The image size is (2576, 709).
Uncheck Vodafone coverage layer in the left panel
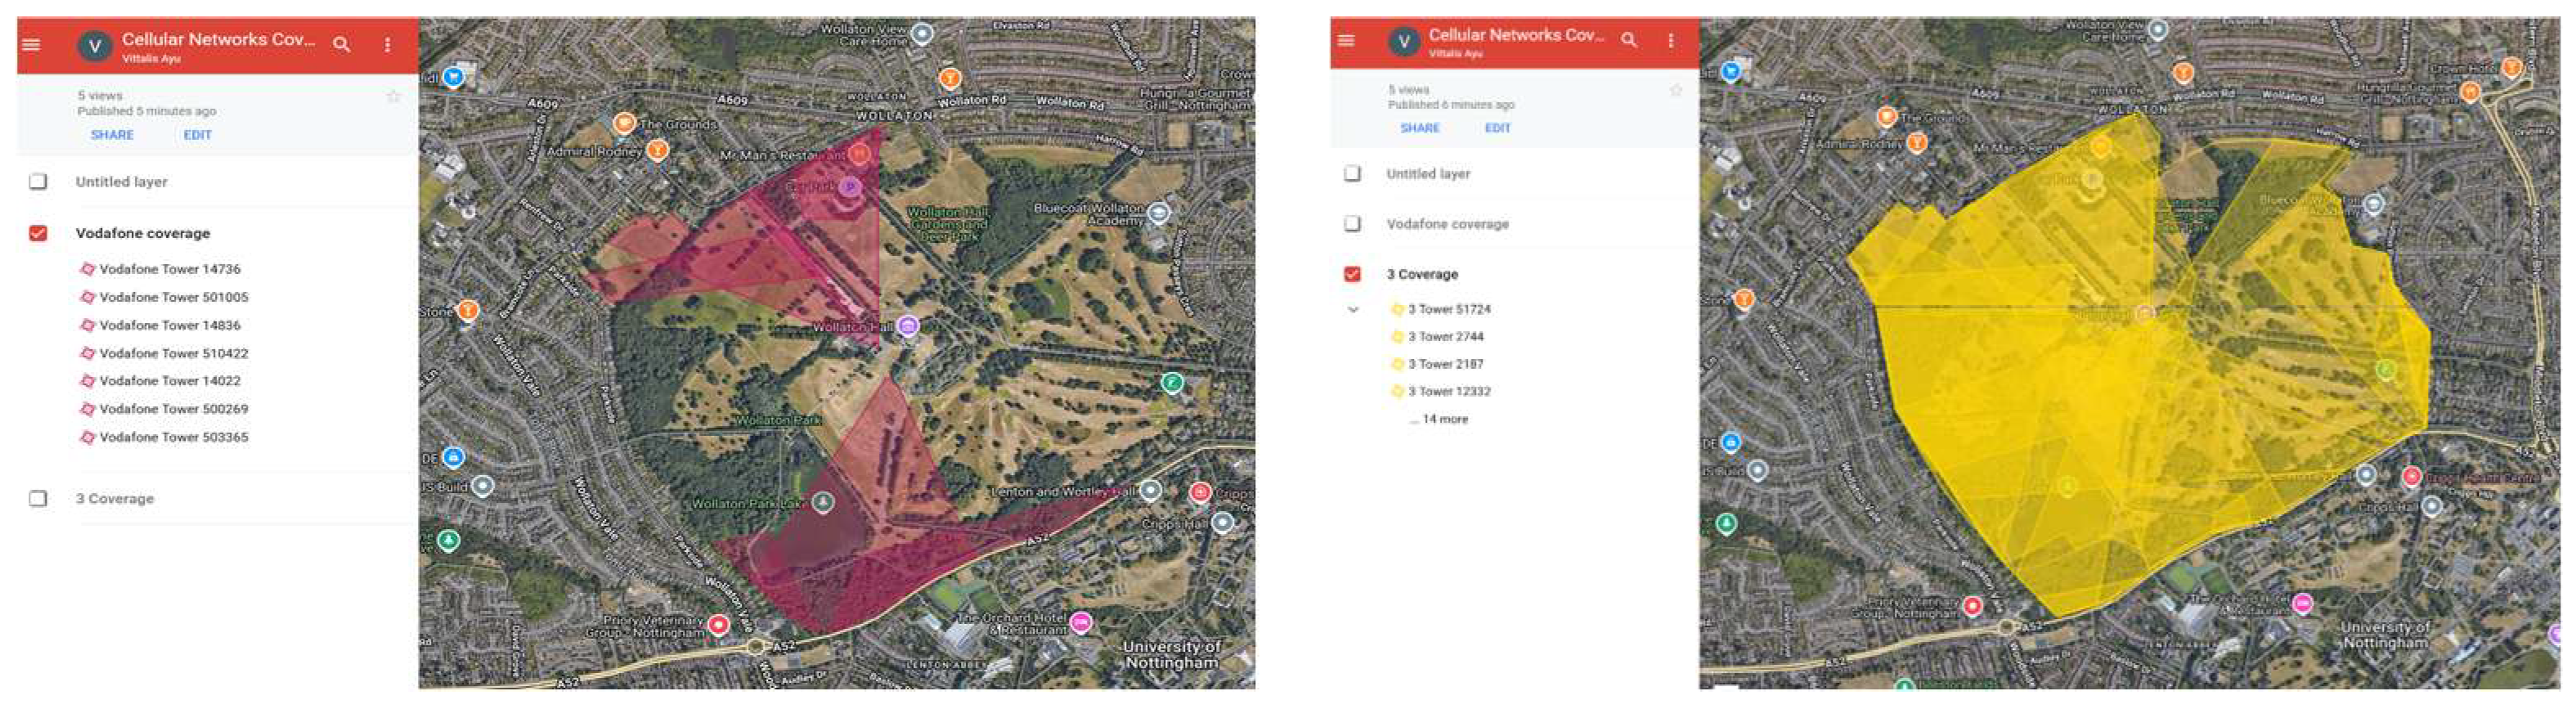[38, 233]
